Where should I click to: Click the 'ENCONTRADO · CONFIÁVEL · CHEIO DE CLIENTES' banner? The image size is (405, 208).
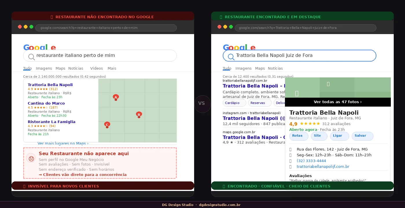(302, 186)
